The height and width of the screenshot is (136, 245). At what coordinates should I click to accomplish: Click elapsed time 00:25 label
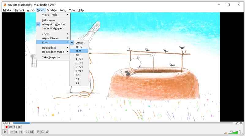[x=6, y=123]
